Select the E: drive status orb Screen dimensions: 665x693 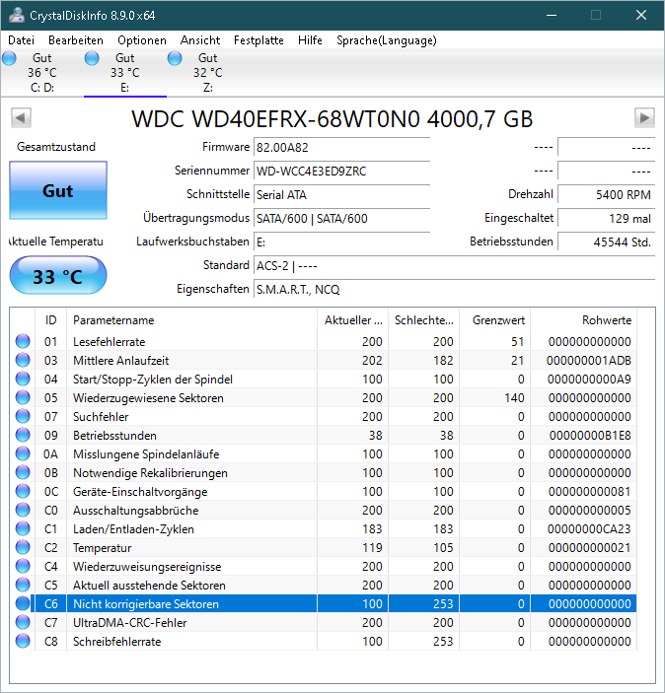point(92,58)
